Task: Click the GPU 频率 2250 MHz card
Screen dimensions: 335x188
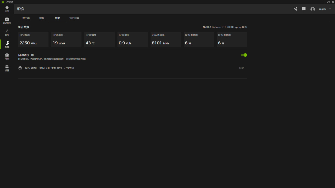Action: pyautogui.click(x=33, y=39)
